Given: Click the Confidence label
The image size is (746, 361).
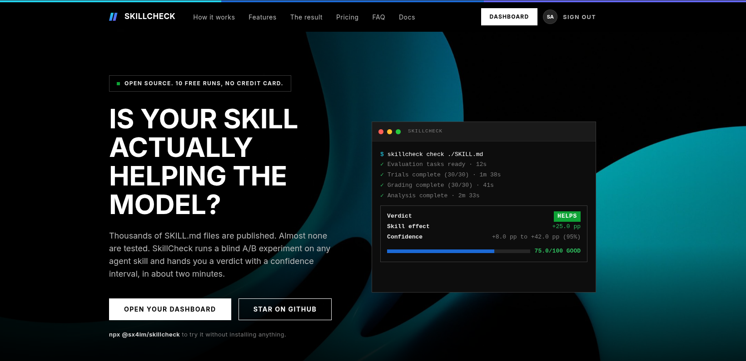Looking at the screenshot, I should click(x=405, y=237).
